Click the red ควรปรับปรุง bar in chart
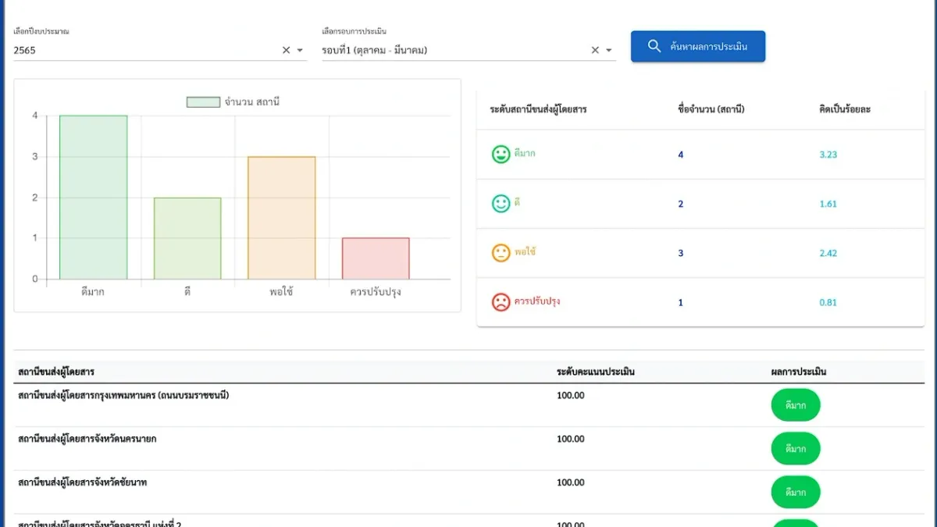This screenshot has width=937, height=527. click(x=376, y=258)
